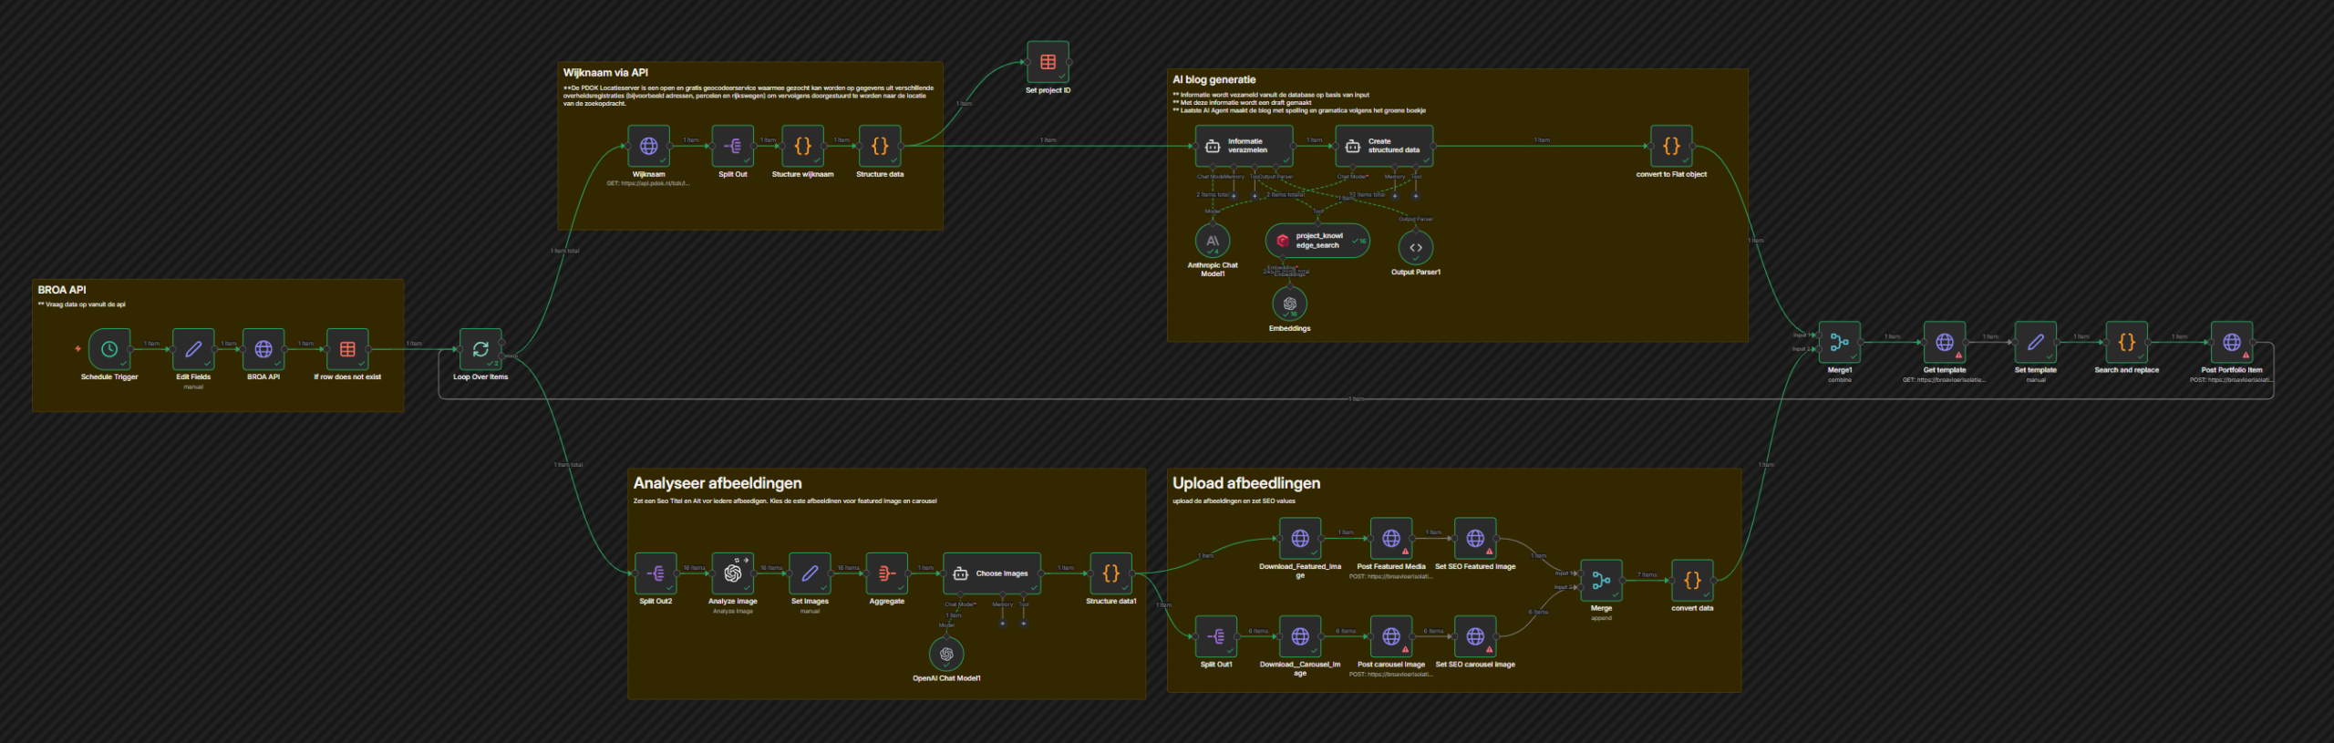Open the OpenAI Chat Model1 node
2334x743 pixels.
click(946, 654)
